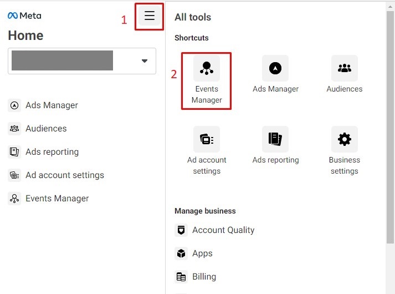The image size is (395, 294).
Task: Click the Meta logo
Action: click(x=24, y=16)
